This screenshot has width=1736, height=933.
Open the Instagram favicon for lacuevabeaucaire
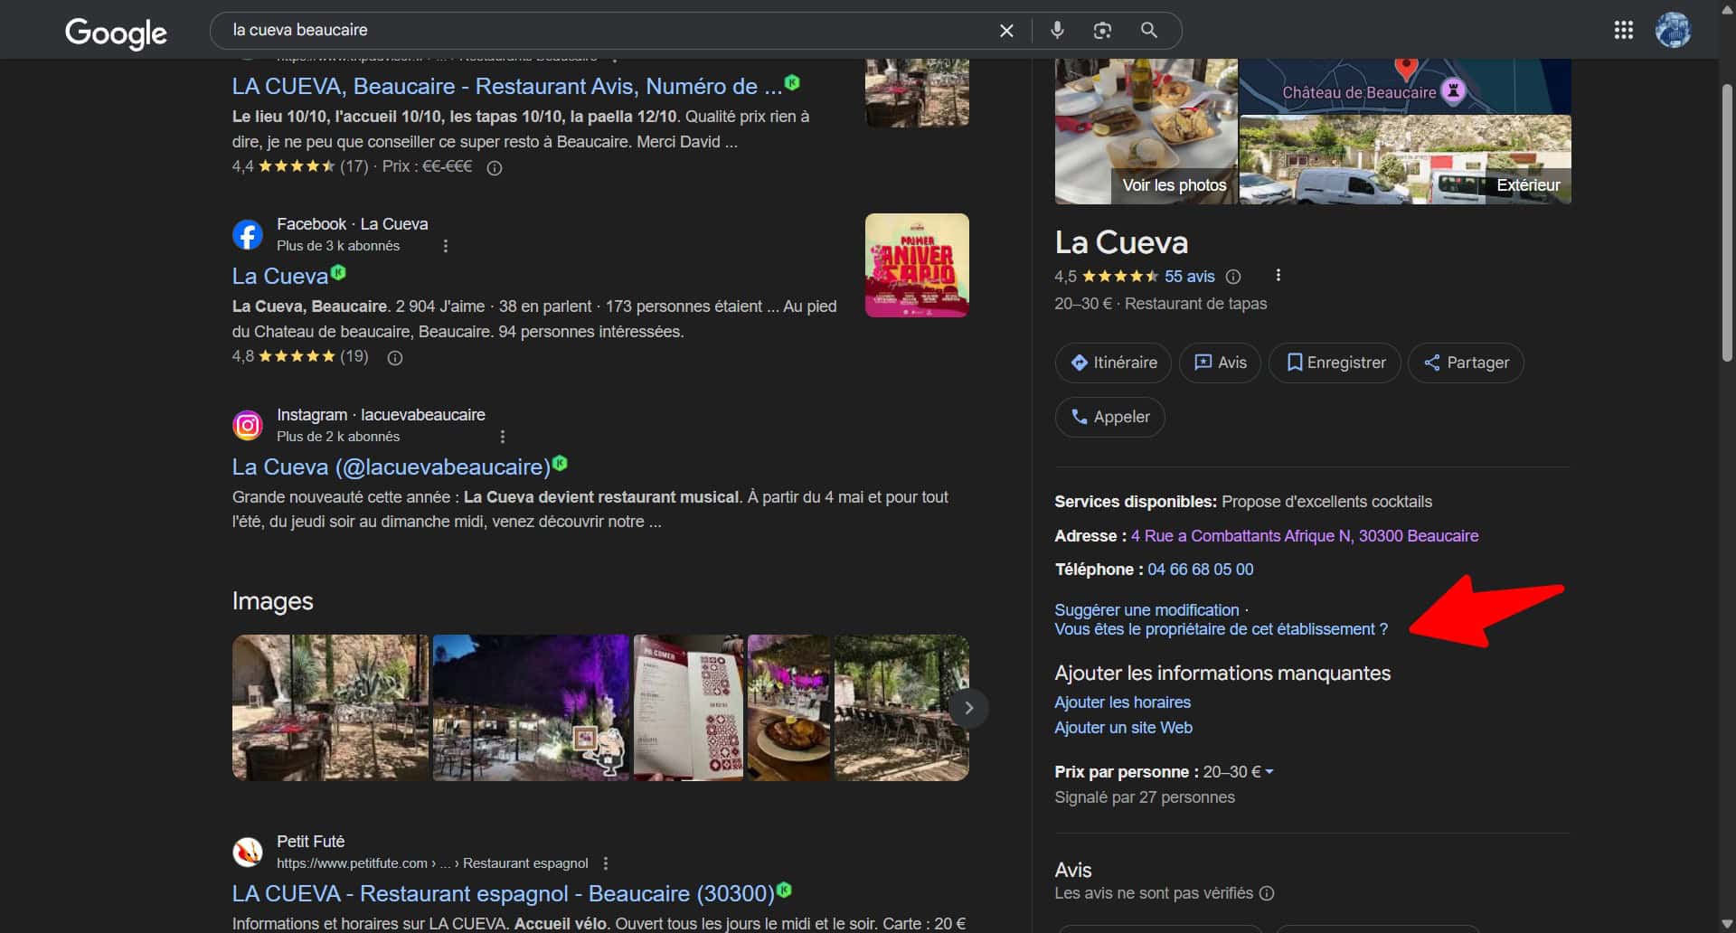tap(248, 425)
